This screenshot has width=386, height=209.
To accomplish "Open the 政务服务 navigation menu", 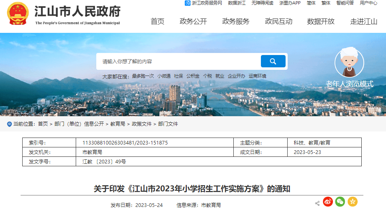I will (x=236, y=21).
